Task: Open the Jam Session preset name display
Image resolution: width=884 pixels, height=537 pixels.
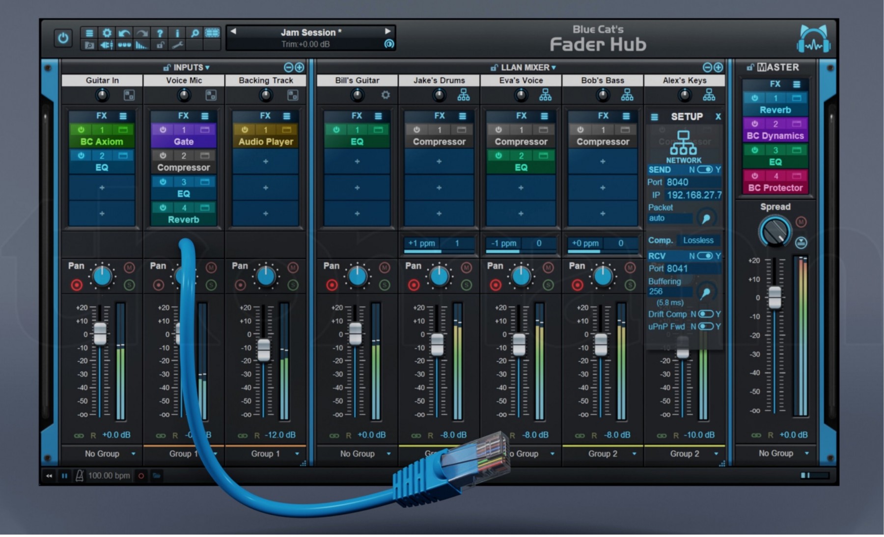Action: point(311,32)
